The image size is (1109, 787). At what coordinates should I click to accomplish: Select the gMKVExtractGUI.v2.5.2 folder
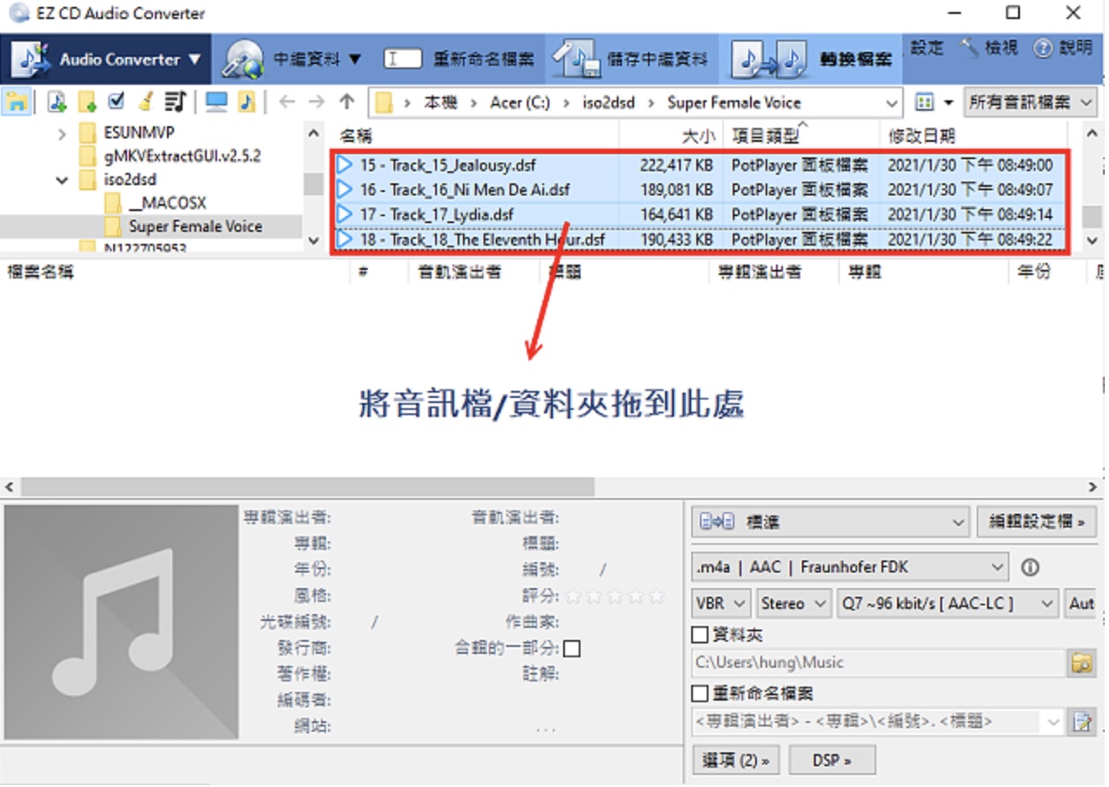coord(170,157)
